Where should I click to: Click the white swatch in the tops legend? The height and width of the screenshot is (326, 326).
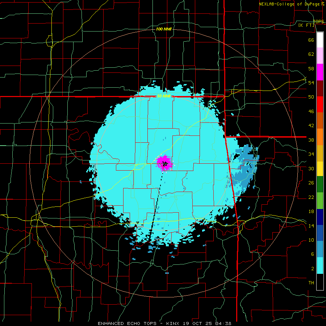click(320, 40)
